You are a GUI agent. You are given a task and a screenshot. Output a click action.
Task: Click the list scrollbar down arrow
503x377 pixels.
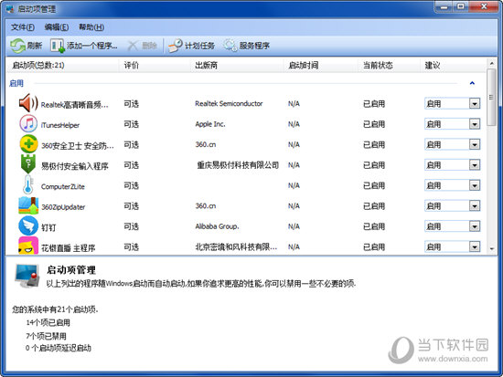pos(491,248)
